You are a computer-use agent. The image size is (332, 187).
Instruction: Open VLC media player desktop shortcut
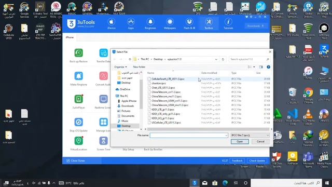tap(308, 117)
